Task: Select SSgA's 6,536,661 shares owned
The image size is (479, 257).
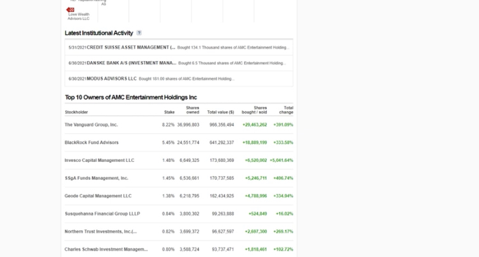Action: tap(190, 178)
